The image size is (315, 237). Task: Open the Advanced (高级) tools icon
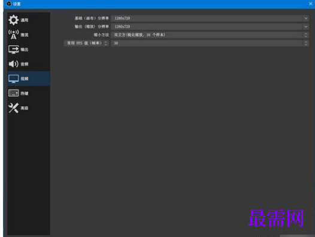click(x=13, y=108)
